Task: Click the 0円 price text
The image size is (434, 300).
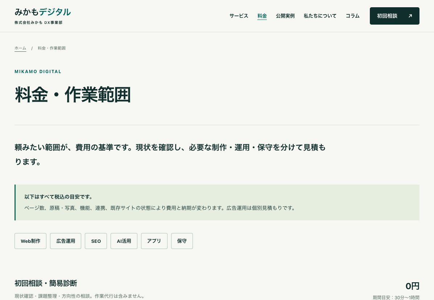Action: 412,286
